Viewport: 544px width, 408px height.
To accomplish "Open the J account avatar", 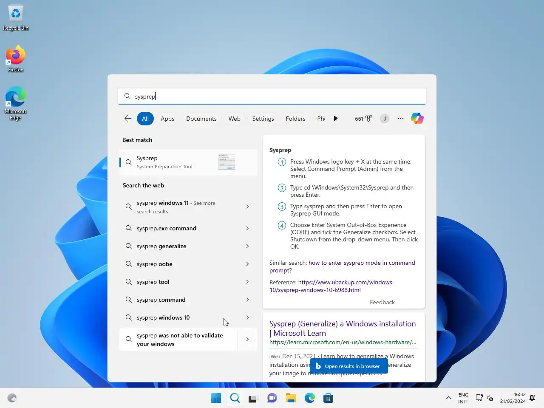I will [x=385, y=119].
